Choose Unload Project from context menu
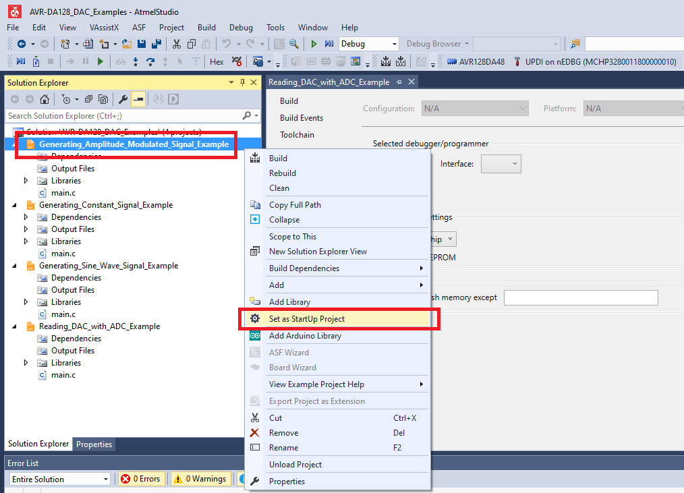Viewport: 684px width, 493px height. point(339,465)
